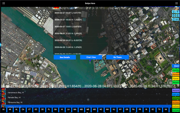
Task: Open the Chart View
Action: [91, 57]
